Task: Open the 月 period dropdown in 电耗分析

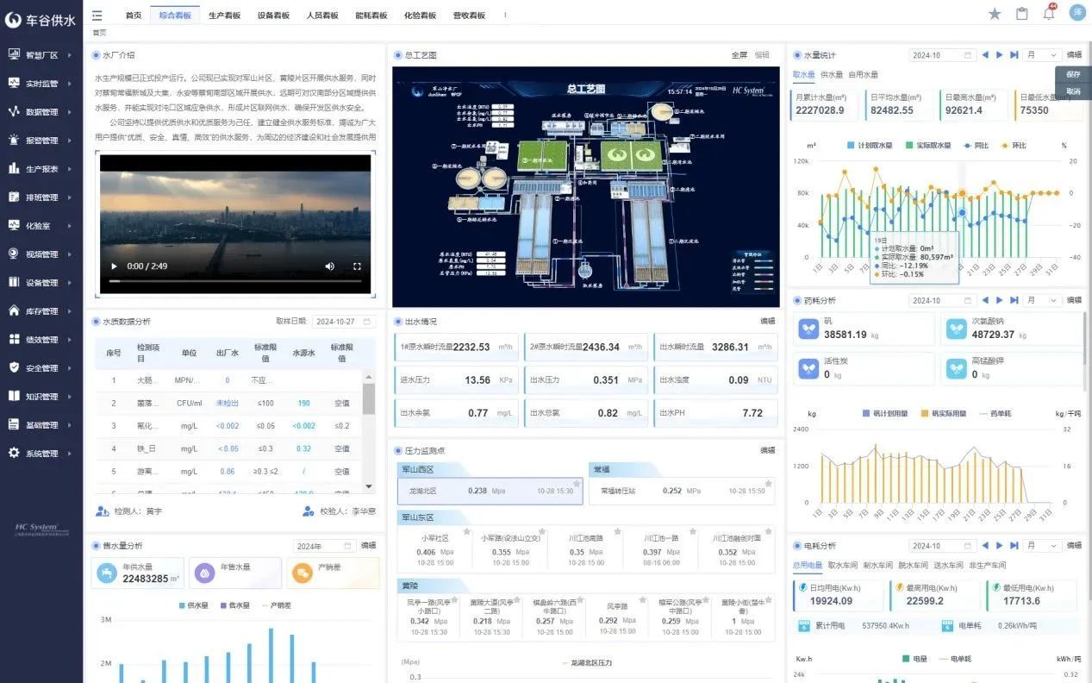Action: [1041, 545]
